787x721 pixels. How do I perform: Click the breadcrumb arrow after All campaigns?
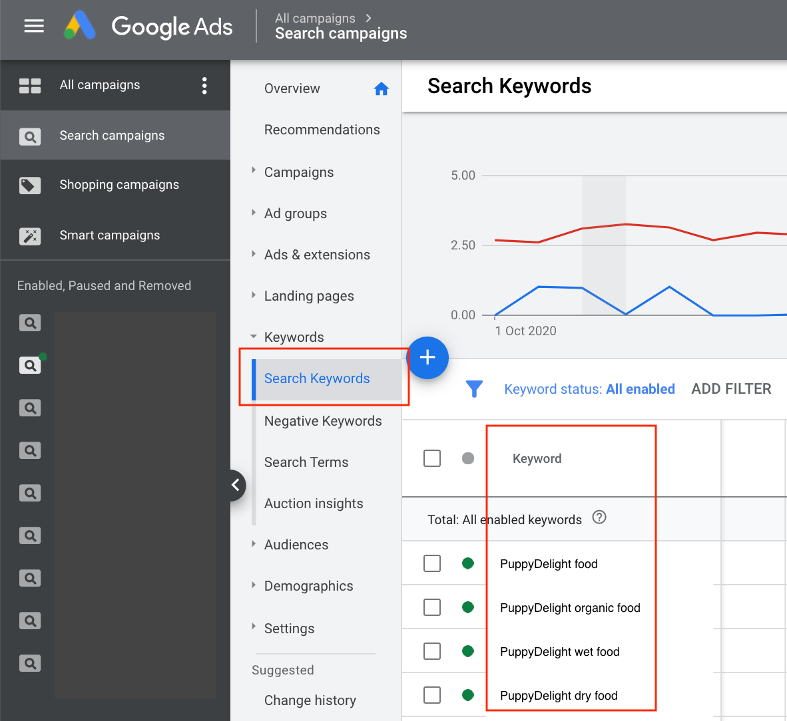[x=368, y=18]
